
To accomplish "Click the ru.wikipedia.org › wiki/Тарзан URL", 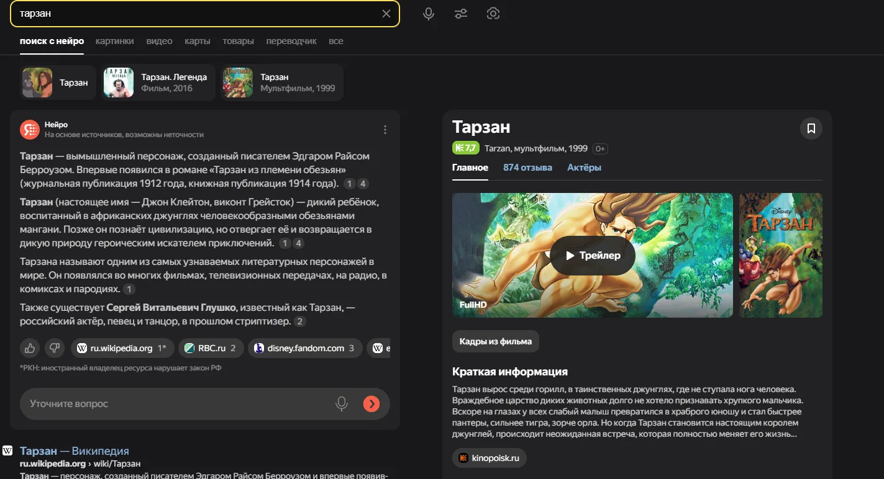I will 80,463.
